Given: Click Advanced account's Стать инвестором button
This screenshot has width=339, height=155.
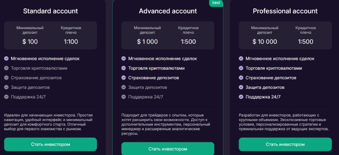Looking at the screenshot, I should (168, 149).
